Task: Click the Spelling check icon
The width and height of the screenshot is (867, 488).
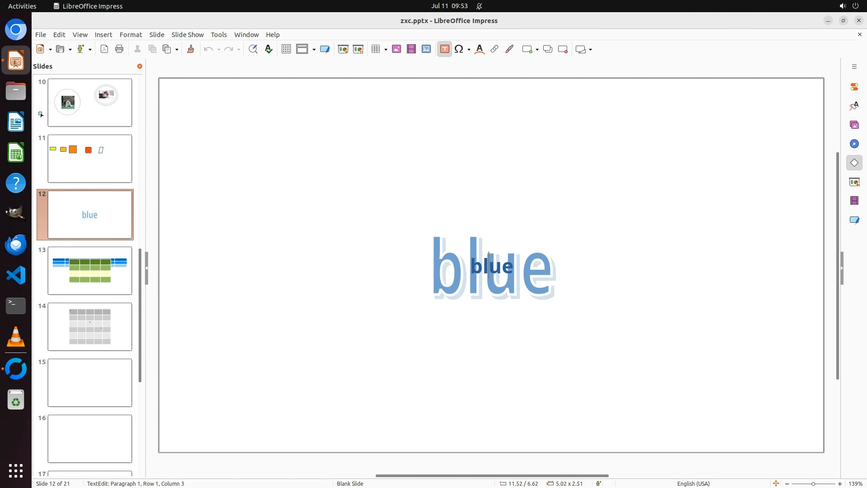Action: click(269, 49)
